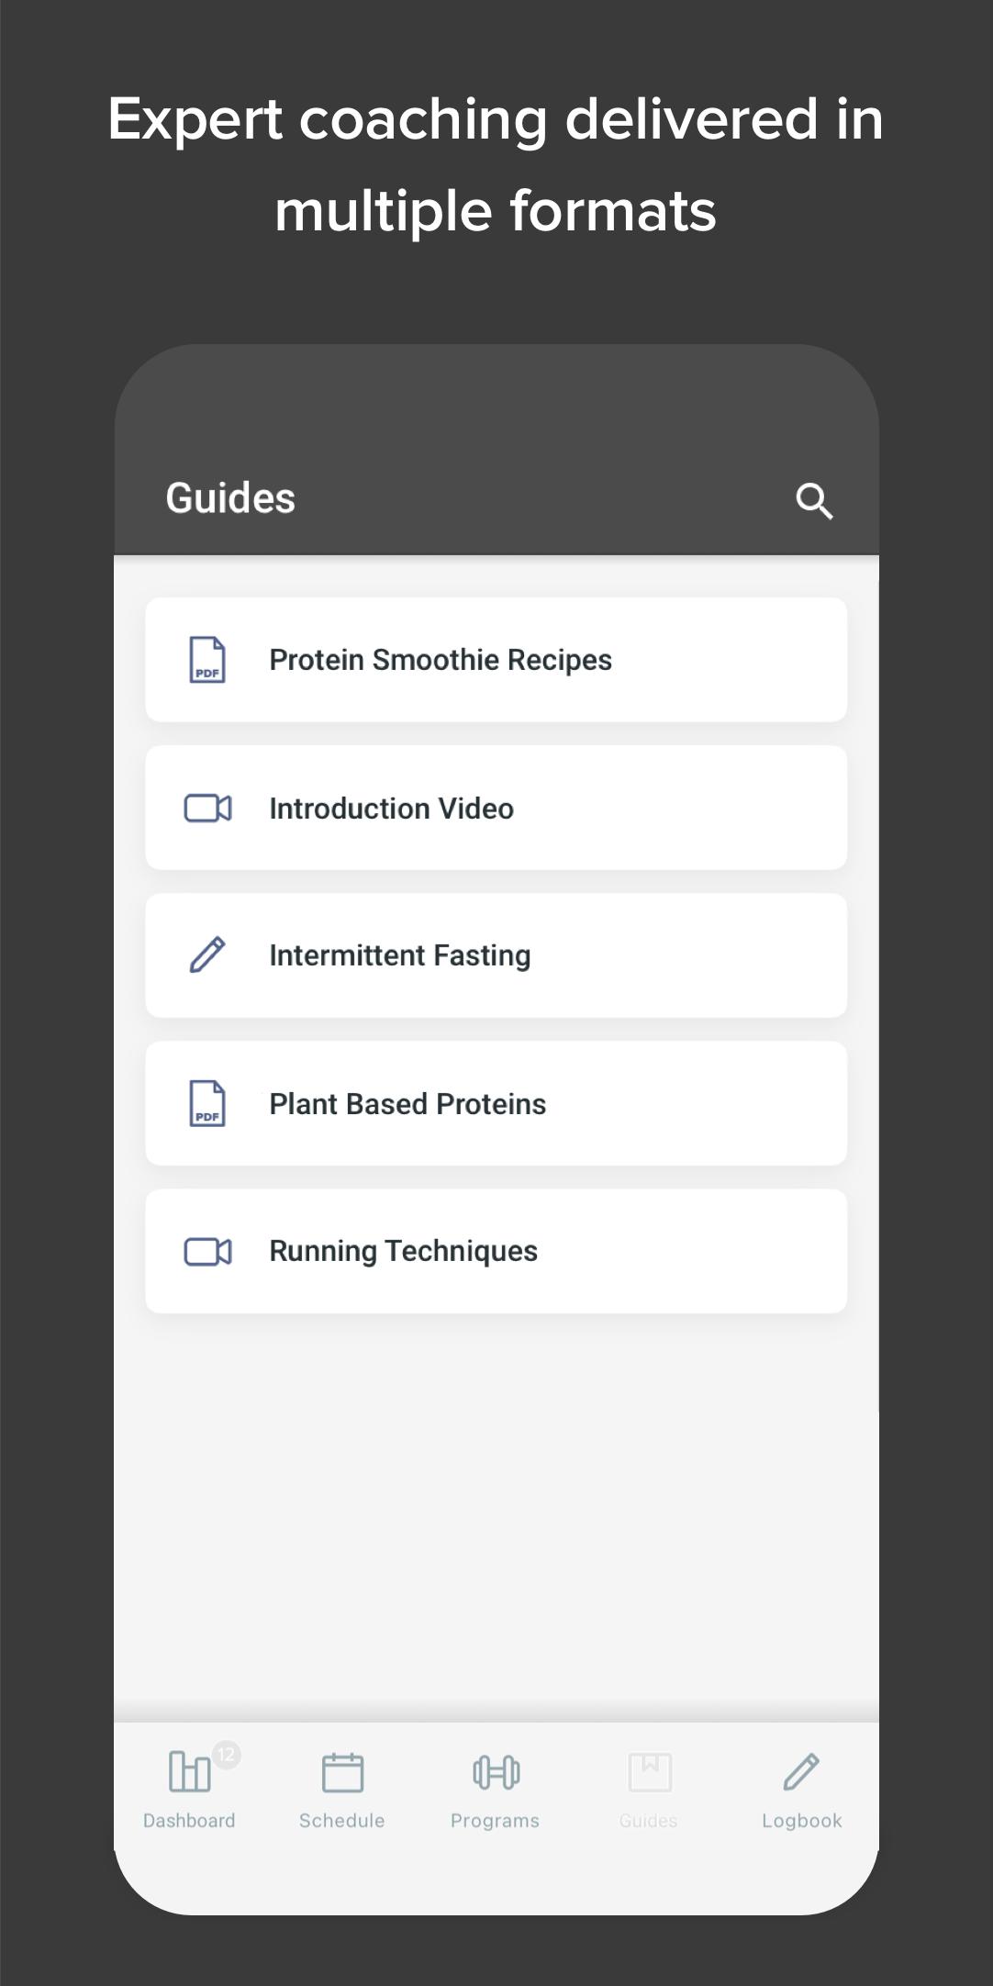Tap the Logbook pencil icon
The width and height of the screenshot is (993, 1986).
tap(802, 1771)
